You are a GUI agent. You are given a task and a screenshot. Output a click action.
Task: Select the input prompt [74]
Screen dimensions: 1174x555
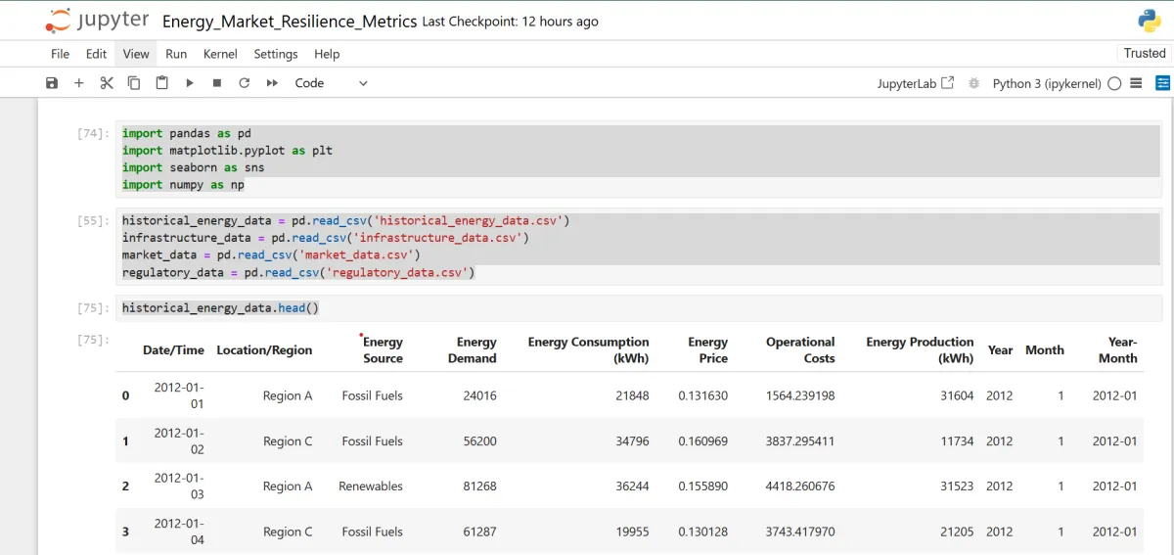coord(93,133)
